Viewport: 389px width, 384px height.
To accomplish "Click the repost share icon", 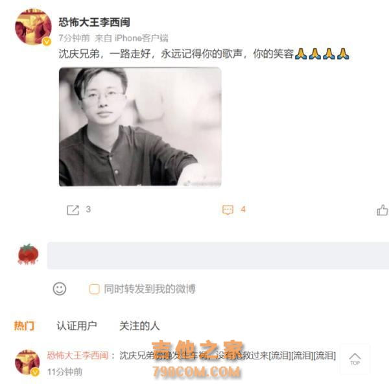I will click(x=73, y=210).
